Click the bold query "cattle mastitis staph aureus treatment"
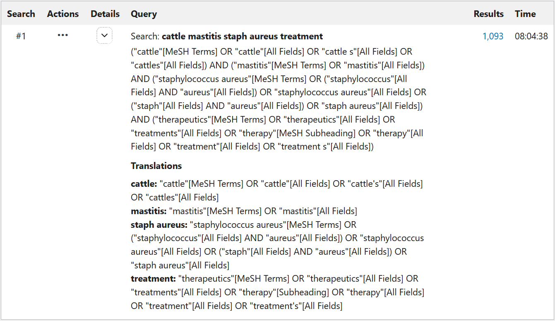 pos(242,36)
